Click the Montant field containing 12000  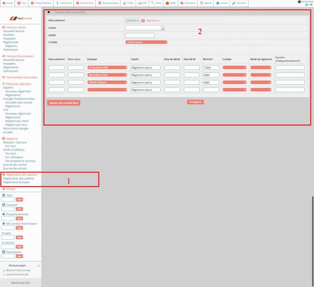(211, 67)
